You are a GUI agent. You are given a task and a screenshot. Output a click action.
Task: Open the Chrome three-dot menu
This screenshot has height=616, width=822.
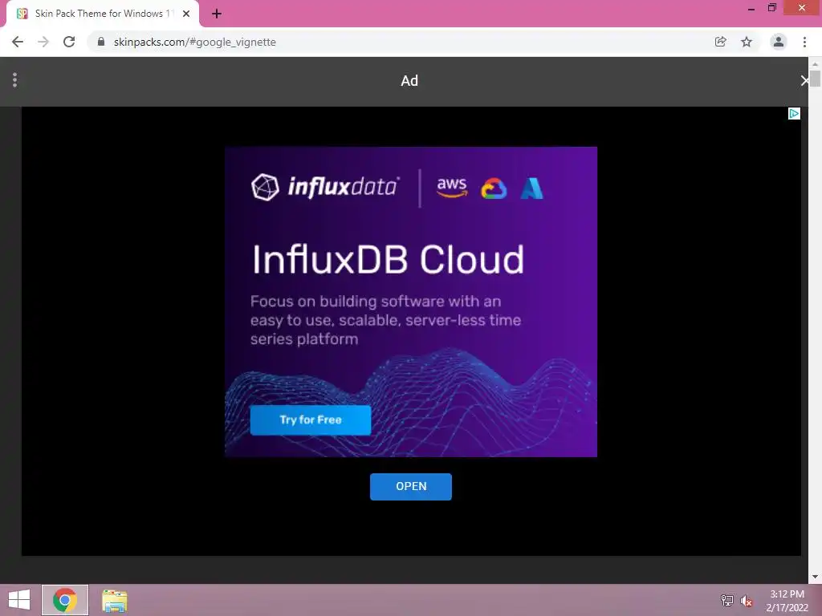coord(804,42)
